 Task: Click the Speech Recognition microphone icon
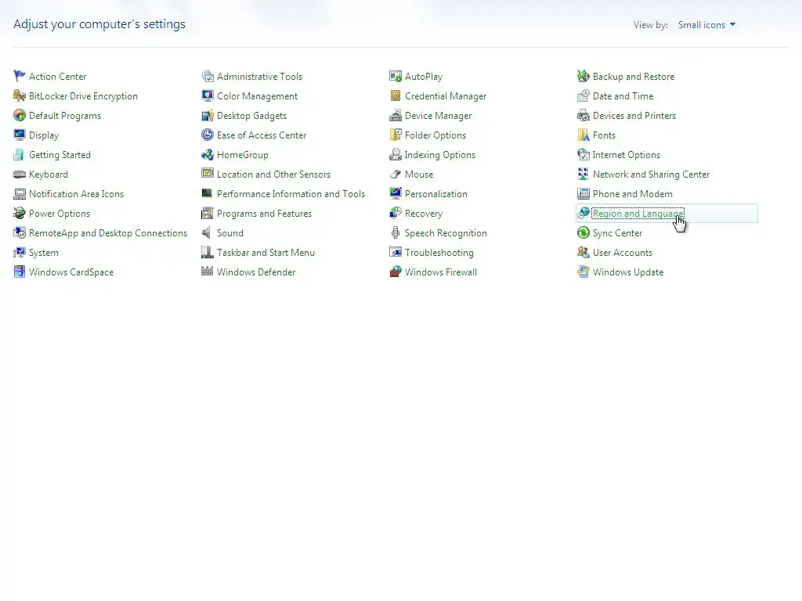[x=396, y=233]
